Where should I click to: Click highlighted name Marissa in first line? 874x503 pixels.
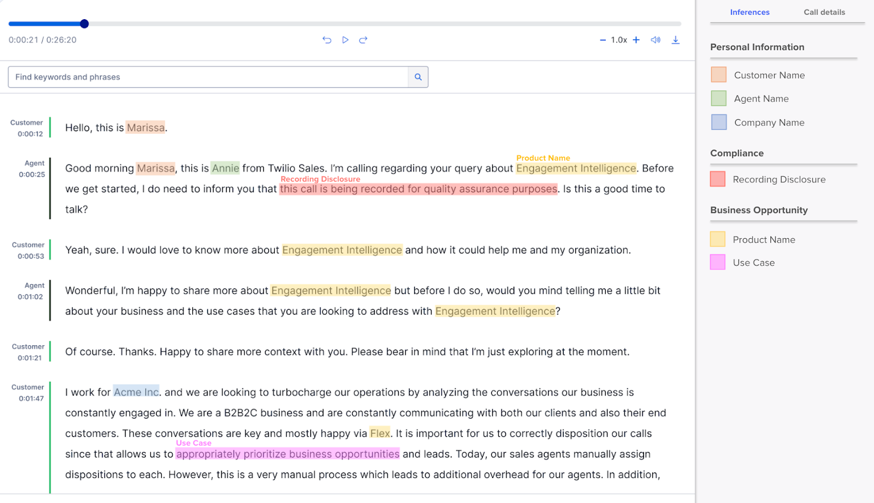click(x=145, y=128)
